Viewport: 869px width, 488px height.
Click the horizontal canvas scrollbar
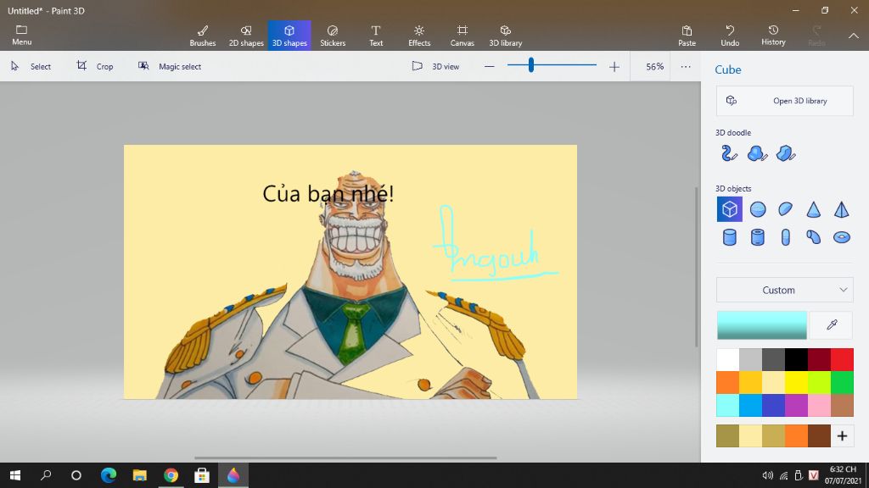(345, 457)
